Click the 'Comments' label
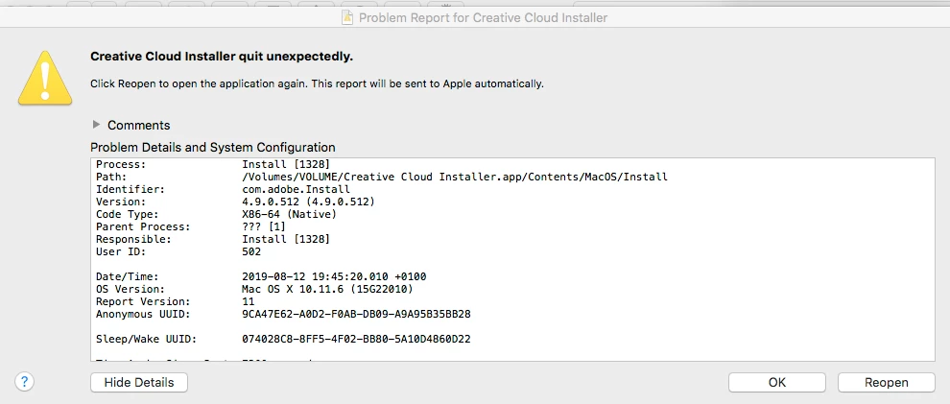The image size is (950, 404). (139, 126)
